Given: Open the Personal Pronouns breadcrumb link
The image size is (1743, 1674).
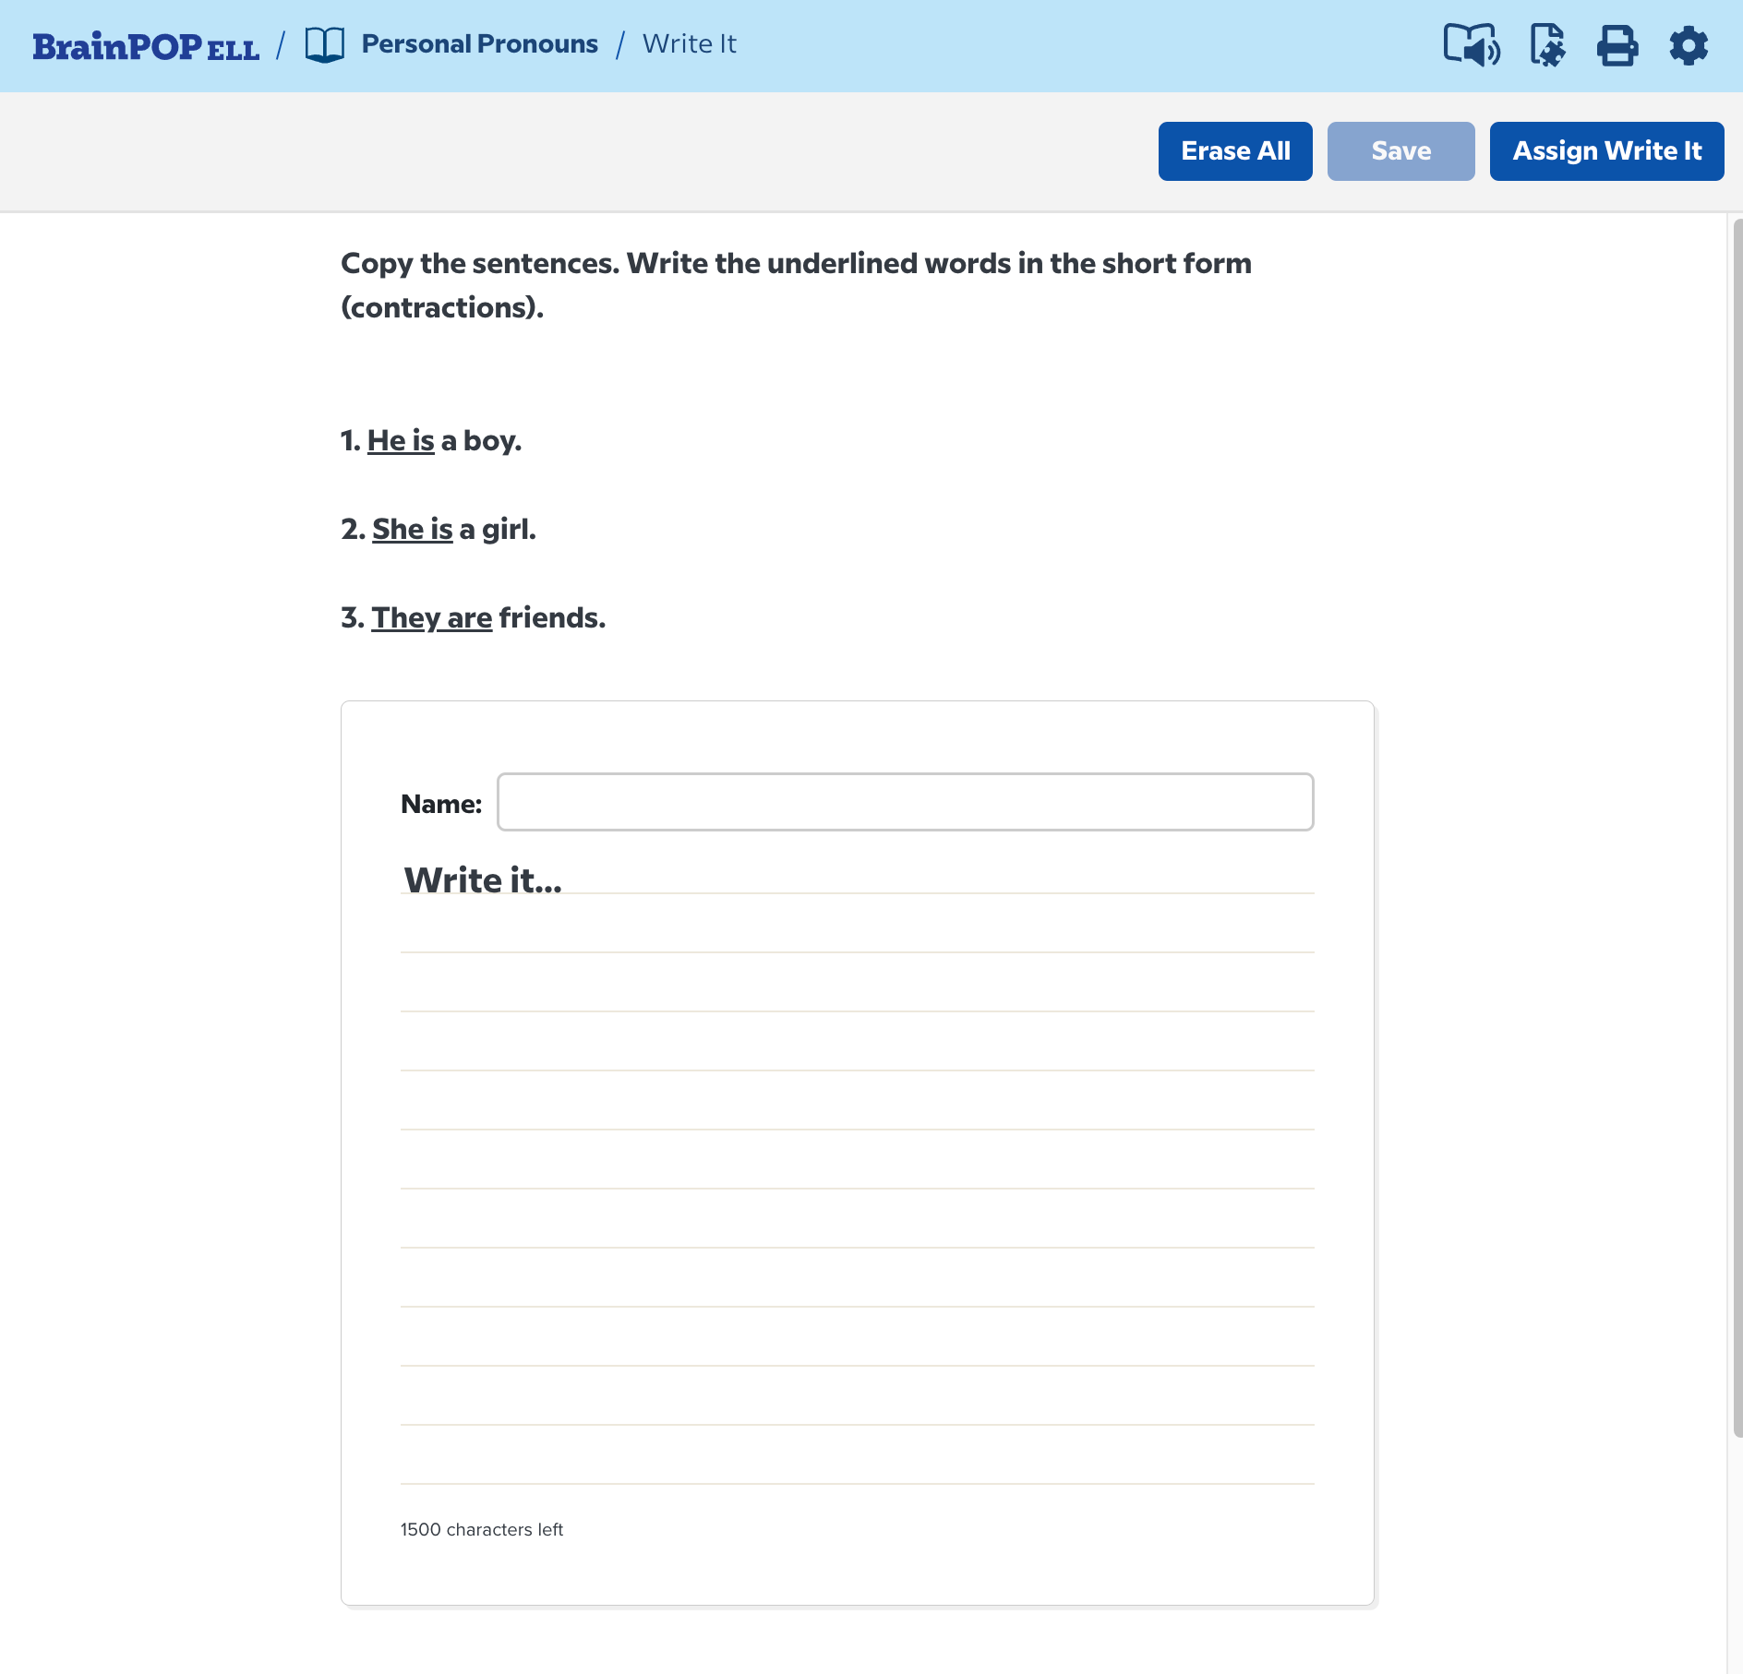Looking at the screenshot, I should [x=479, y=44].
